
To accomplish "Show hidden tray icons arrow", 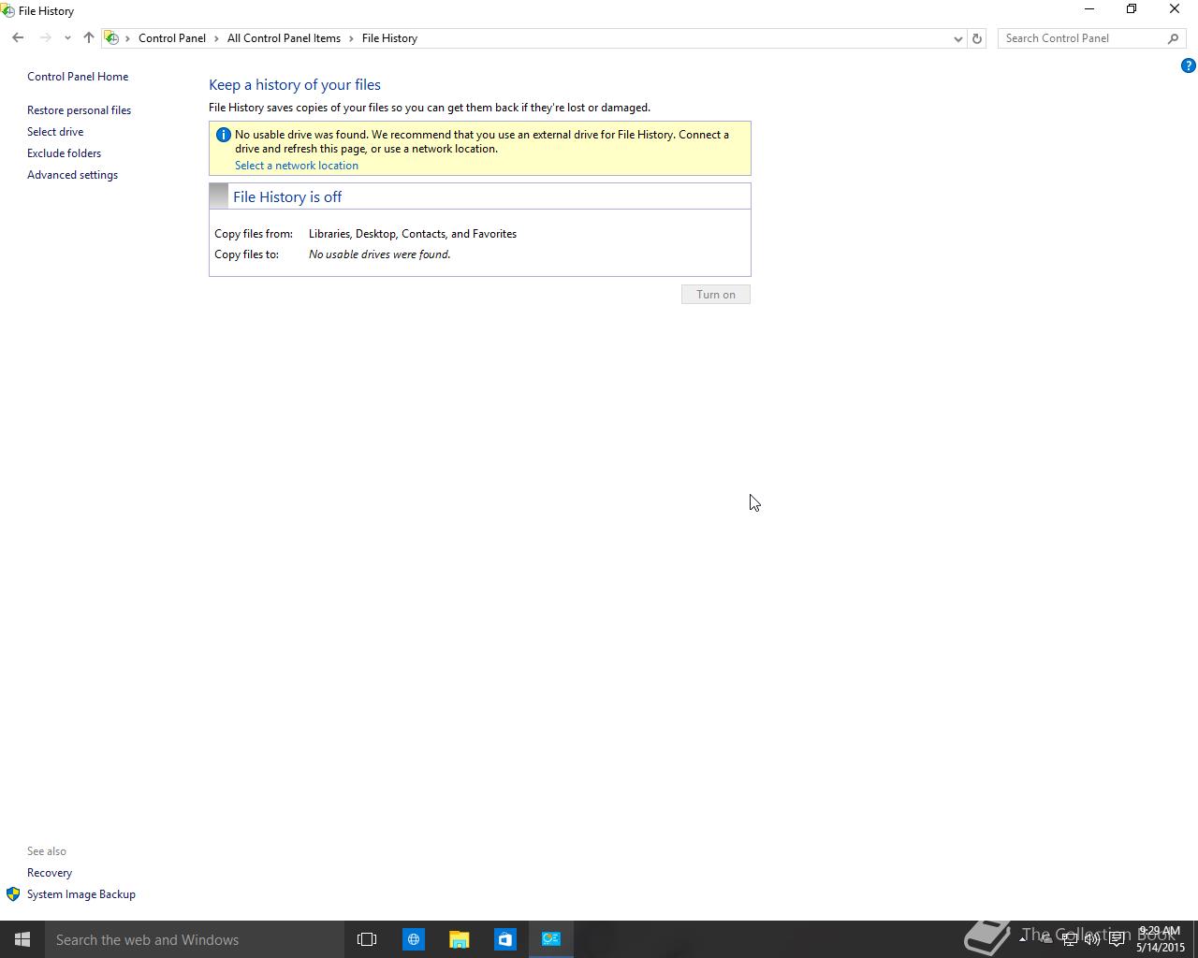I will click(x=1022, y=939).
